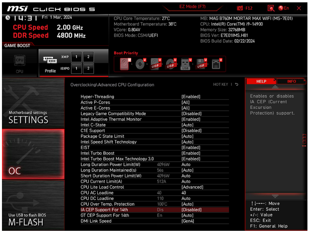Click the help panel bottom scroll handle
Screen dimensions: 309x232
coord(275,196)
